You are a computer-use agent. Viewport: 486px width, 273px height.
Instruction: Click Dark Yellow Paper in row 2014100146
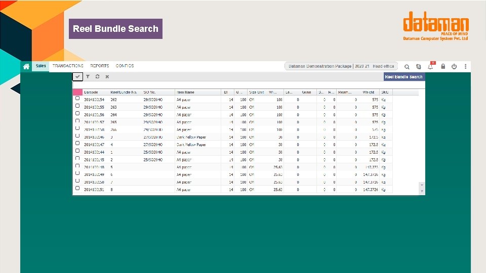191,137
